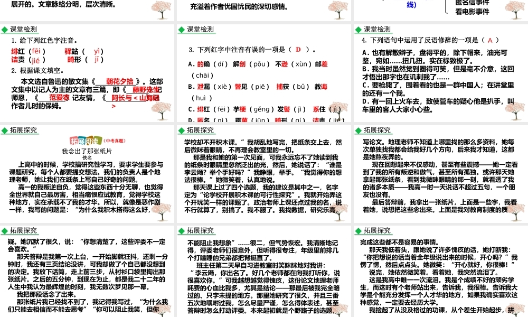Click option C starting 要枪毙了
Image resolution: width=528 pixels, height=317 pixels.
pos(438,89)
